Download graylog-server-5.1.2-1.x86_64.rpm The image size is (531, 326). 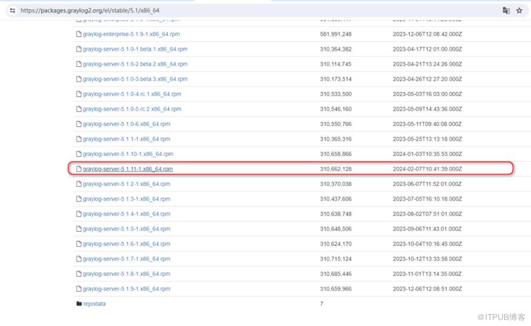pos(127,184)
